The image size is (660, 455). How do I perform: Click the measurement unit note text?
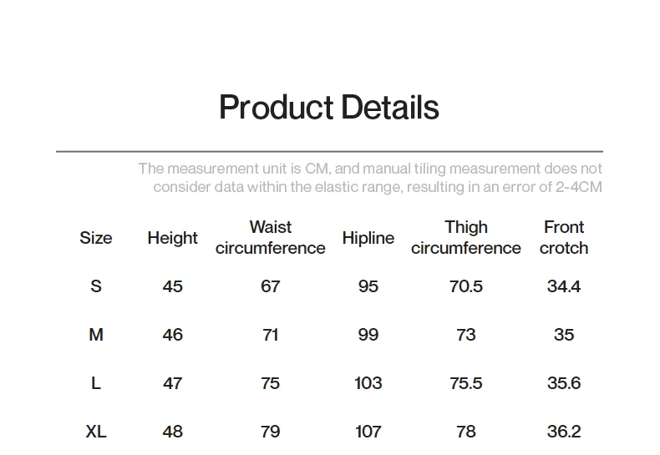pos(370,178)
